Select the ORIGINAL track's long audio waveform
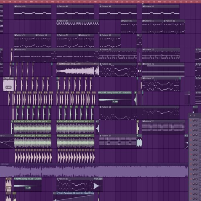The height and width of the screenshot is (201, 201). [x=94, y=171]
